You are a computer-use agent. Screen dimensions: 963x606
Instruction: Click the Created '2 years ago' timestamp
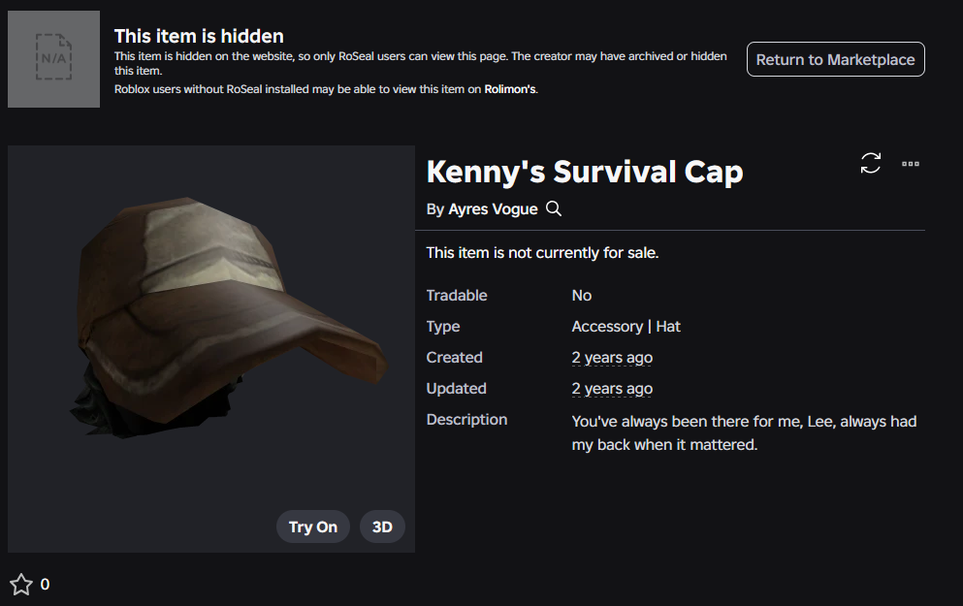[612, 358]
